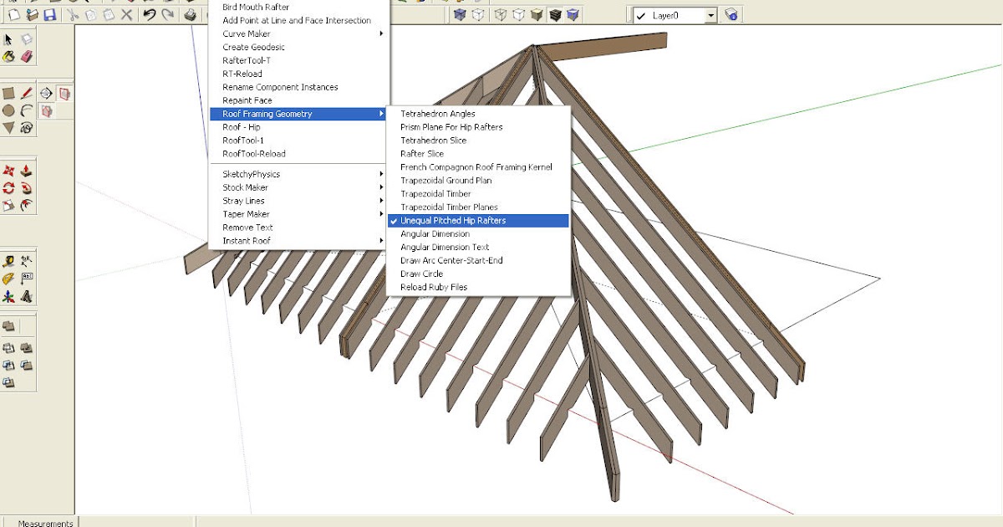
Task: Open the Layer Manager icon
Action: pyautogui.click(x=731, y=15)
